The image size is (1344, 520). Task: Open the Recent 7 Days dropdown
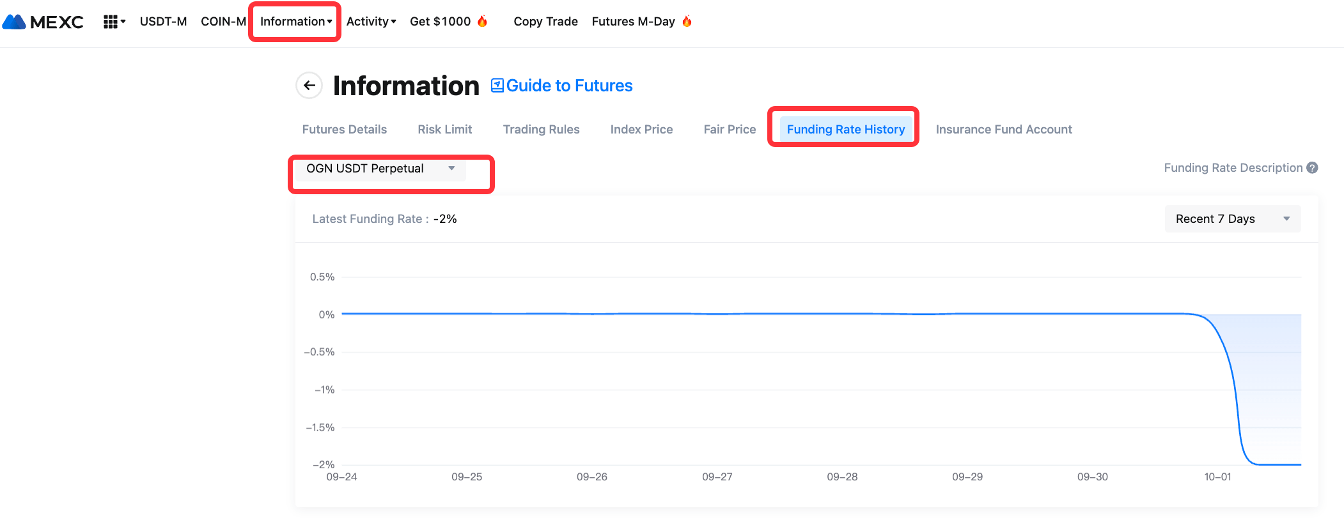[x=1232, y=219]
